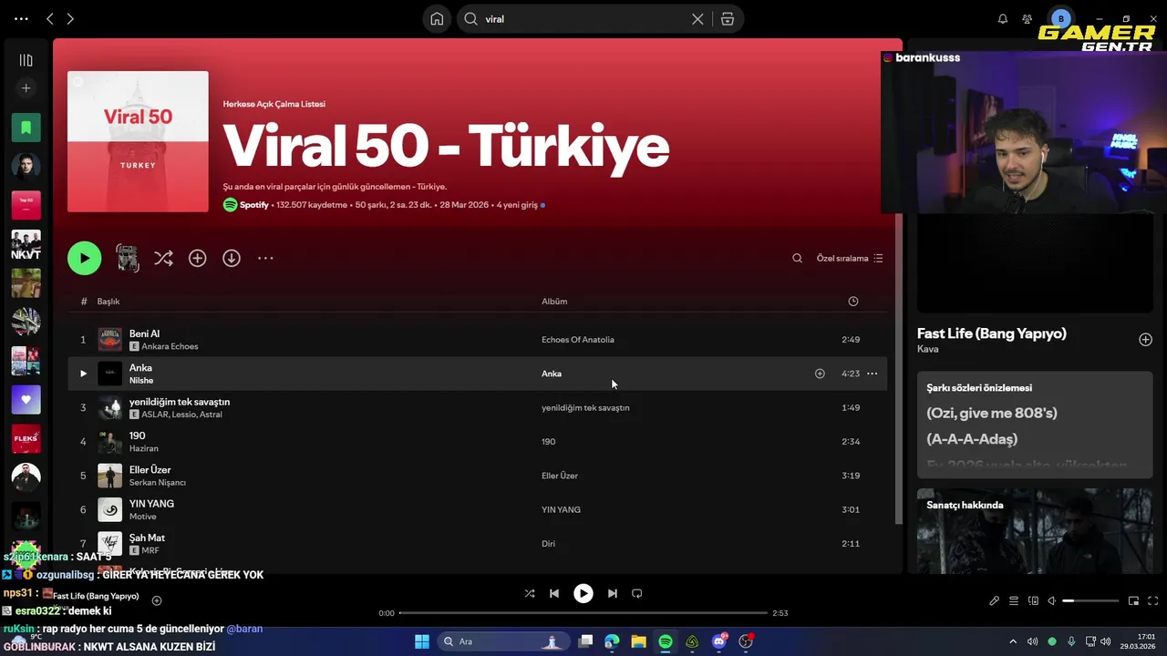
Task: Sort by the Başlık column header
Action: pyautogui.click(x=108, y=302)
